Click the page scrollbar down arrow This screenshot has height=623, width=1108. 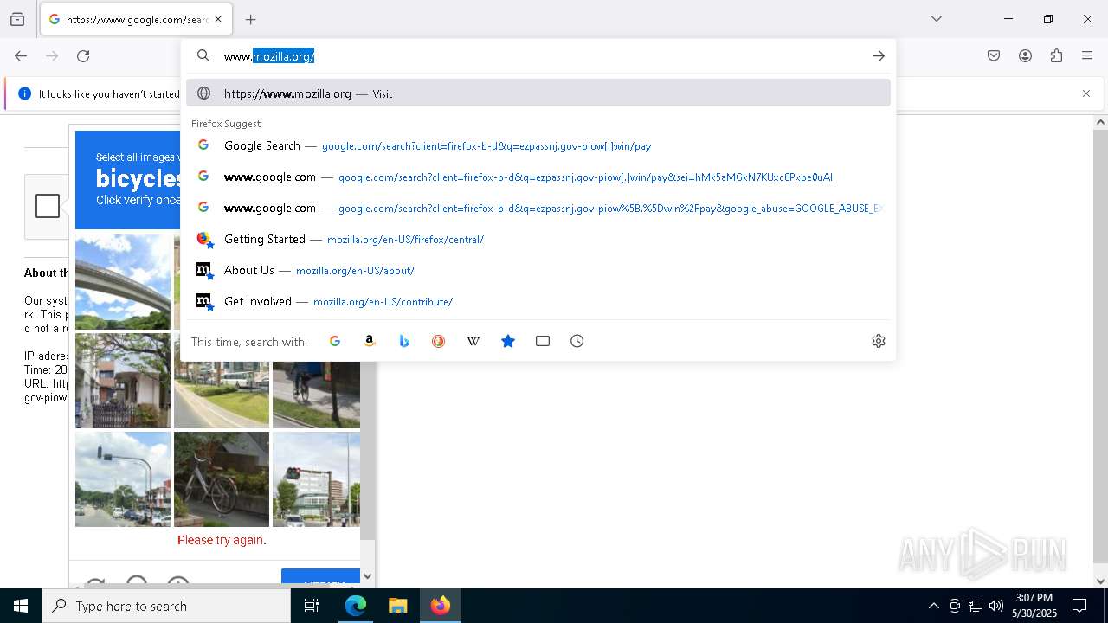coord(1100,581)
